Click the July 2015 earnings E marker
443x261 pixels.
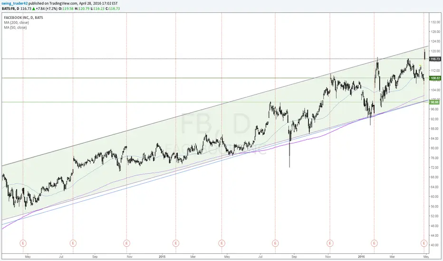pos(275,243)
